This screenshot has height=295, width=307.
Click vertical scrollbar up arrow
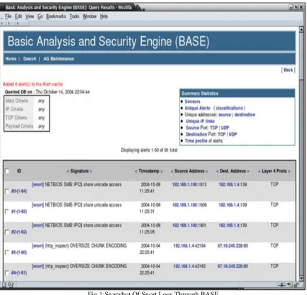point(301,30)
